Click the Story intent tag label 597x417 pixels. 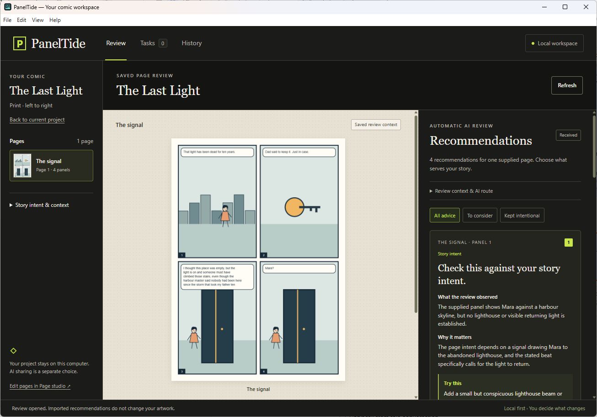point(450,254)
